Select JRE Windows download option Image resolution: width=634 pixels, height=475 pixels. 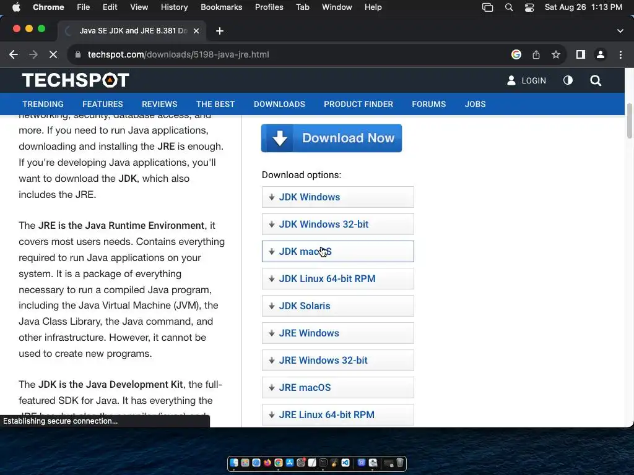point(337,333)
